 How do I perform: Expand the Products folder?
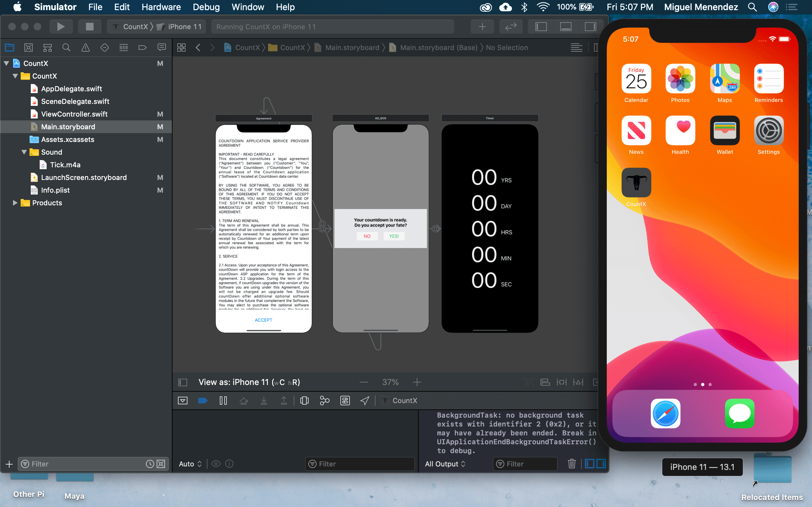[x=15, y=203]
